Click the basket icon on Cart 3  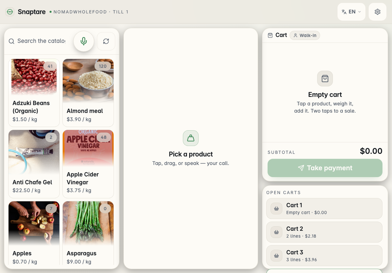tap(276, 256)
